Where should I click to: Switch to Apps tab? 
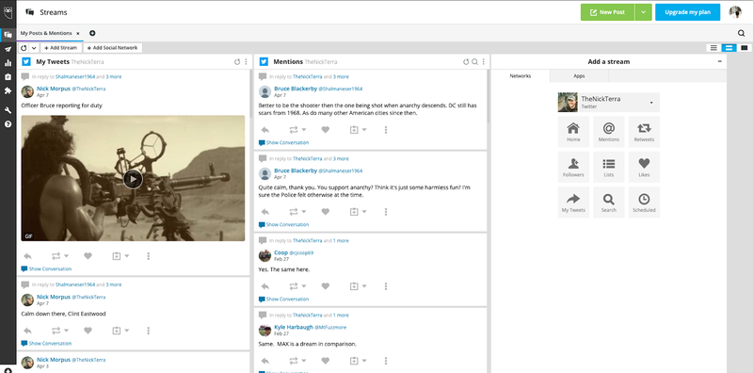click(x=579, y=76)
